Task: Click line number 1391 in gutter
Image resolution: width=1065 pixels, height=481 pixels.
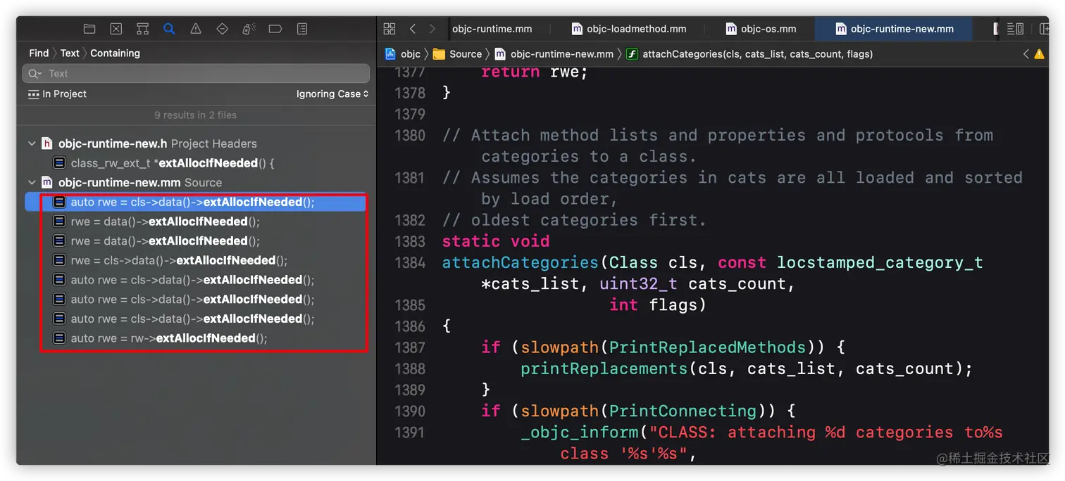Action: [x=410, y=432]
